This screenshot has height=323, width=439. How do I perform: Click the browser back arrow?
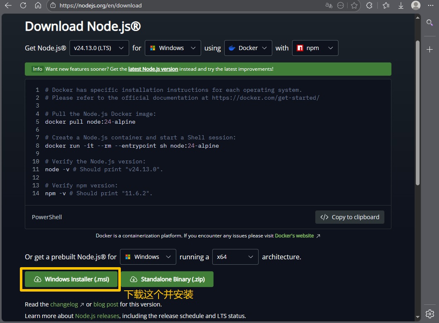(8, 5)
